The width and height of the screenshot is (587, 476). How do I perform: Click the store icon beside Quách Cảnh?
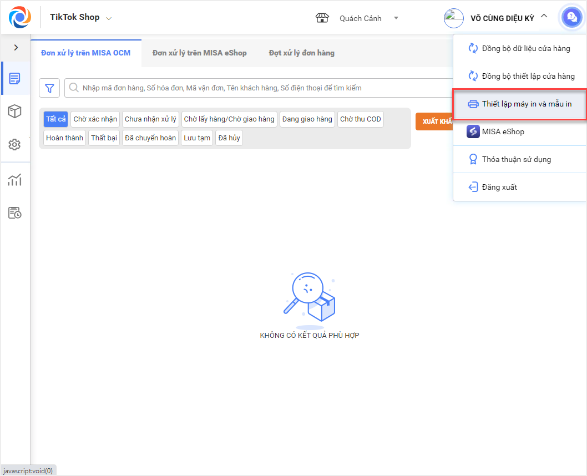(322, 18)
